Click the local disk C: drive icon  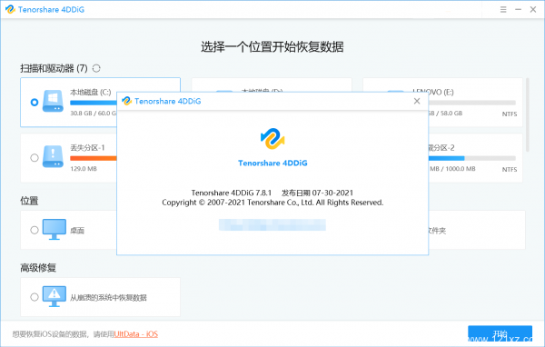point(53,101)
